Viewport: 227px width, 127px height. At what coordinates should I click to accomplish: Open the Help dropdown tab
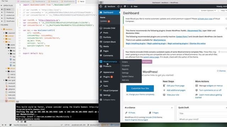click(223, 11)
